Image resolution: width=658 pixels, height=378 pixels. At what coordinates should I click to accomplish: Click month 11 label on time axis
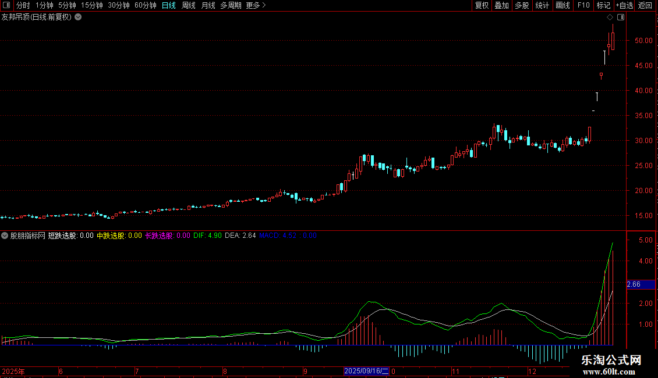[456, 371]
